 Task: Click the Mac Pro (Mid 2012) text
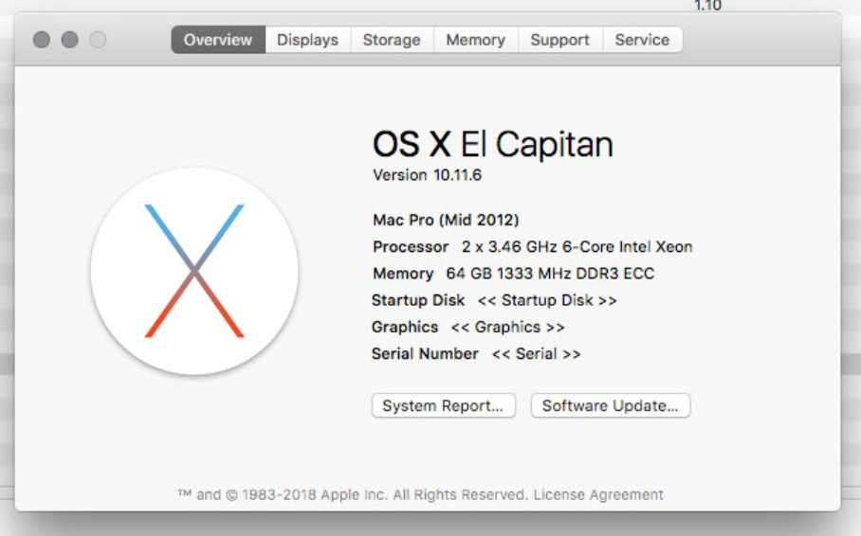pyautogui.click(x=446, y=220)
